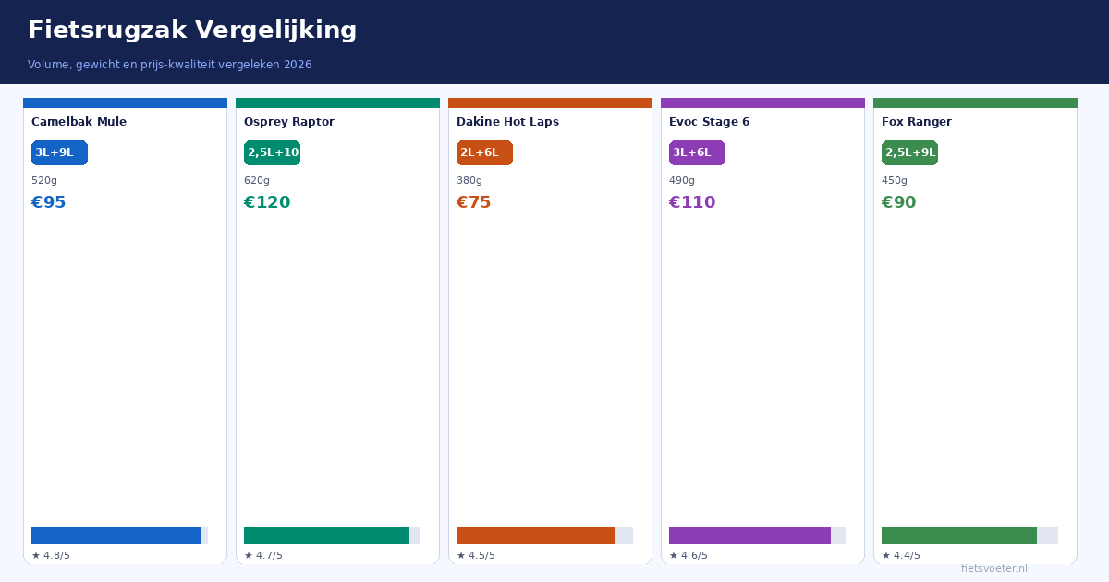Click the subtitle about volume, gewicht en prijs-kwaliteit
1109x582 pixels.
click(x=170, y=65)
